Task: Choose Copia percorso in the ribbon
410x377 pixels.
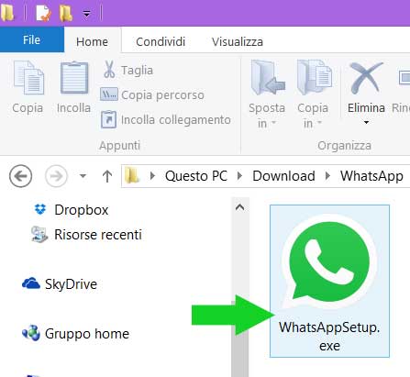Action: tap(152, 94)
